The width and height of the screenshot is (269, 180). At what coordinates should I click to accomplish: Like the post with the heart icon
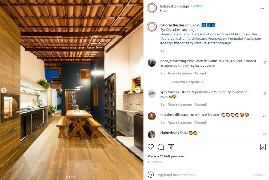(x=151, y=147)
